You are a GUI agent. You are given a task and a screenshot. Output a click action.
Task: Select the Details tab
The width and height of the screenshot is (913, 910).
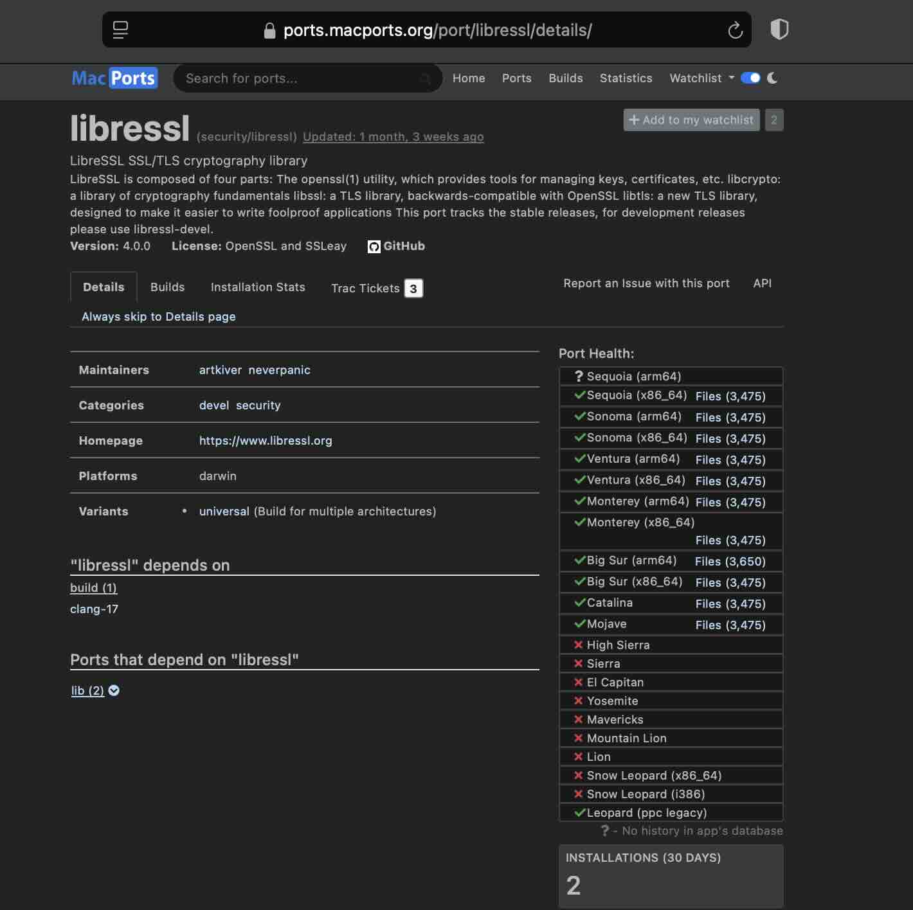(104, 287)
